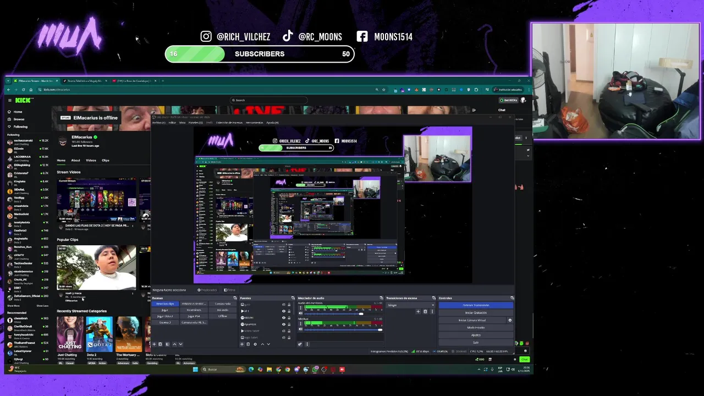The width and height of the screenshot is (704, 396).
Task: Click the KICK logo
Action: 24,100
